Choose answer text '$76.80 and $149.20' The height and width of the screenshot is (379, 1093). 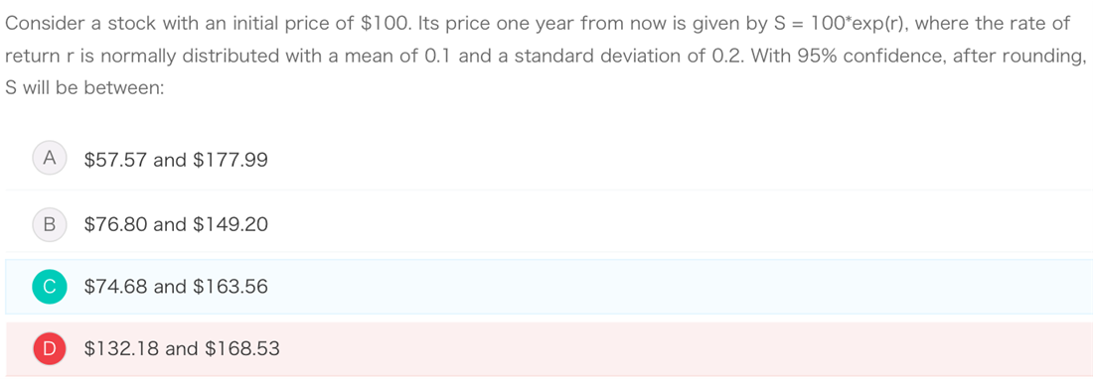[176, 224]
